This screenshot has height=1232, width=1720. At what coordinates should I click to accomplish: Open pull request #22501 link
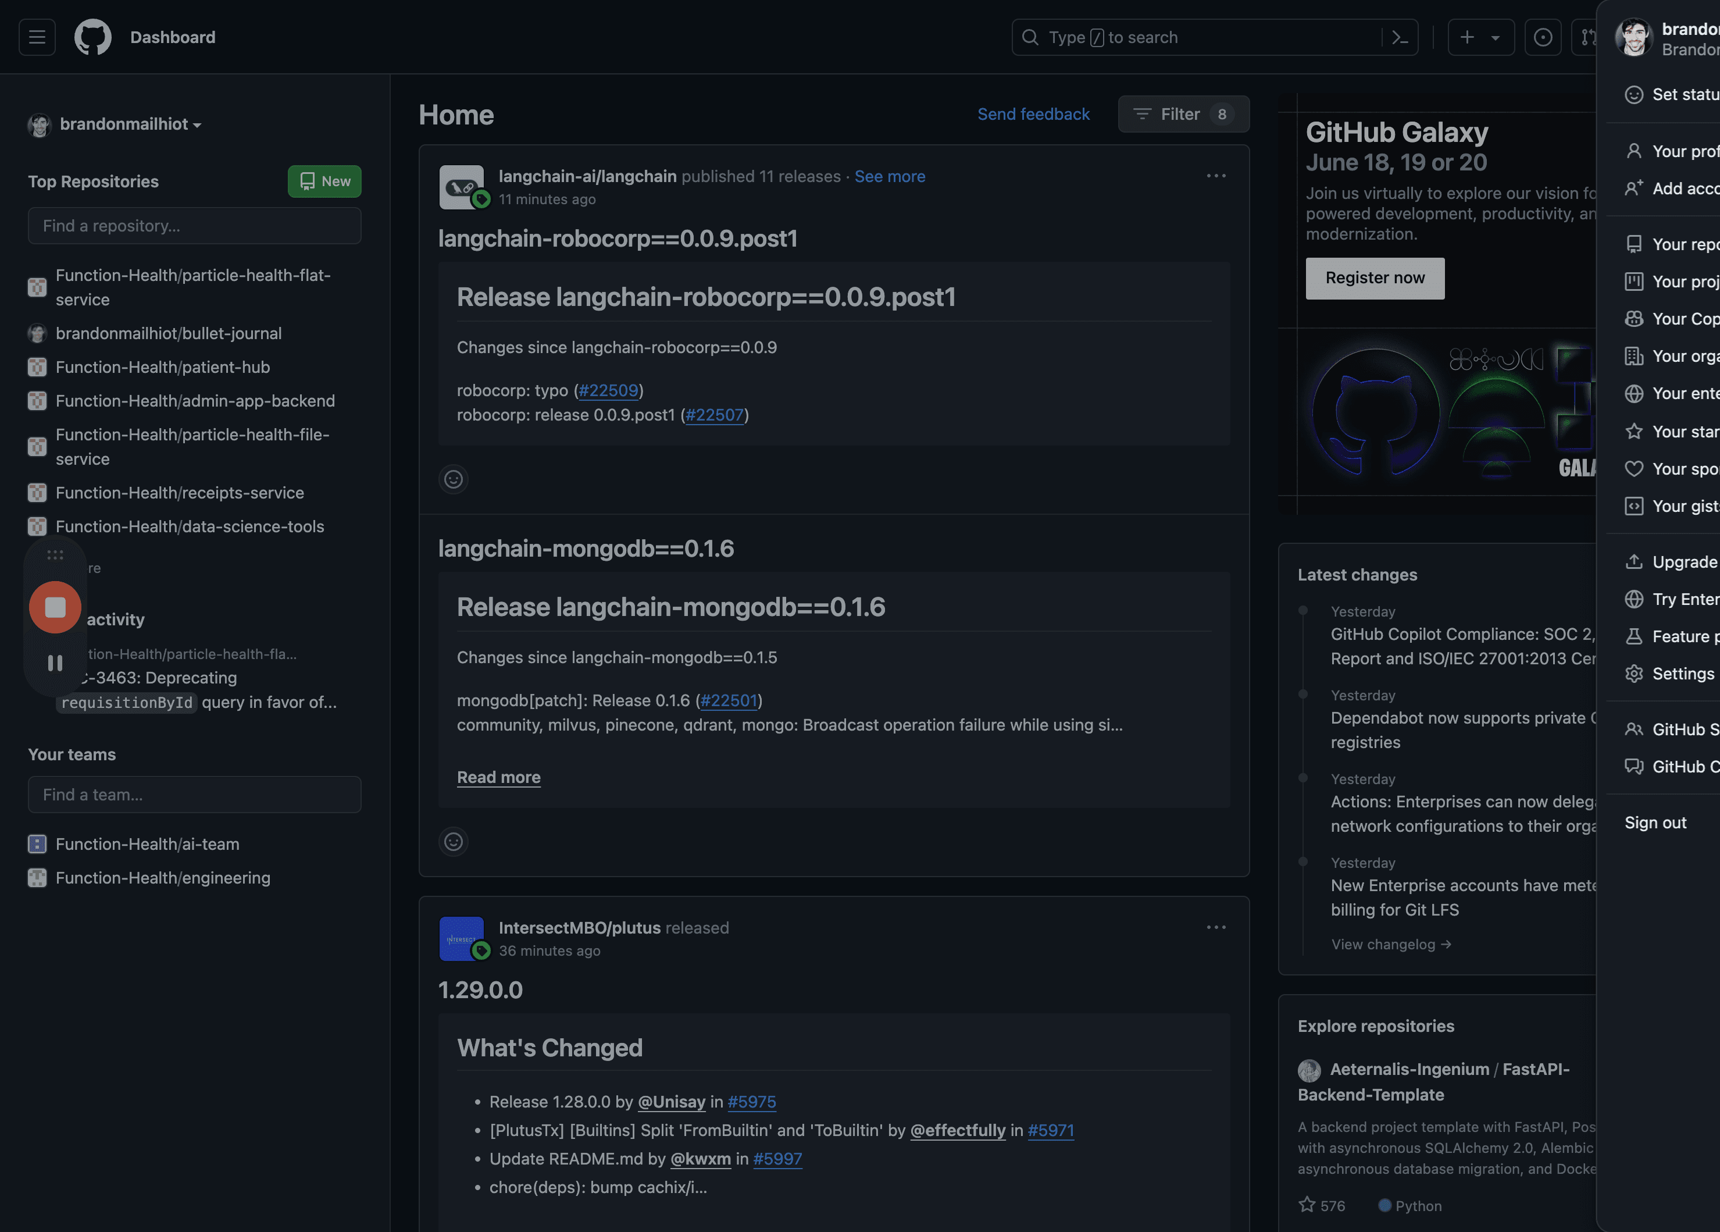coord(729,700)
